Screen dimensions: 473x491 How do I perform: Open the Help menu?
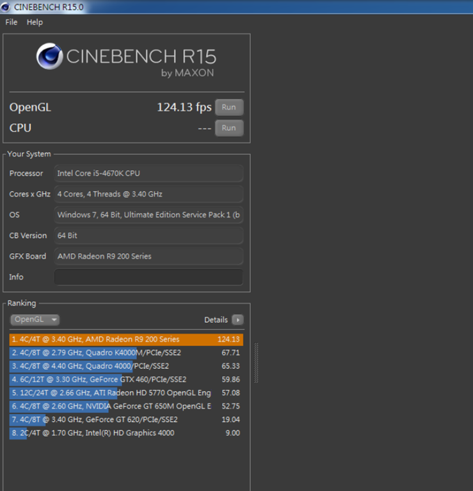(35, 22)
